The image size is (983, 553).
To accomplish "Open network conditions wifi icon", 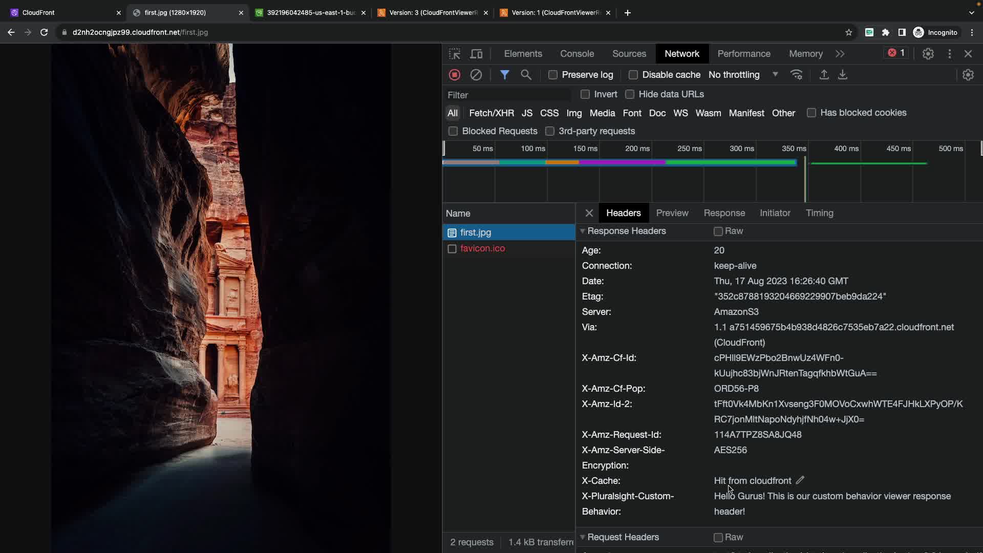I will (796, 75).
